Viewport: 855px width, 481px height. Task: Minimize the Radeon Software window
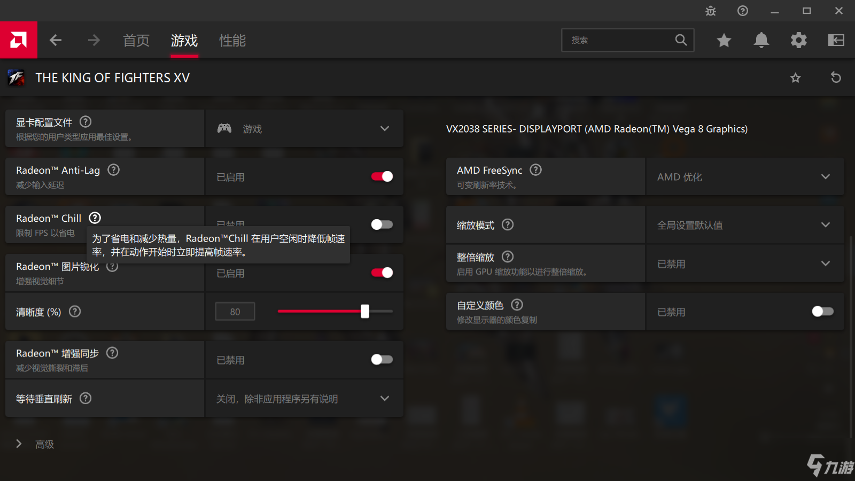point(775,11)
